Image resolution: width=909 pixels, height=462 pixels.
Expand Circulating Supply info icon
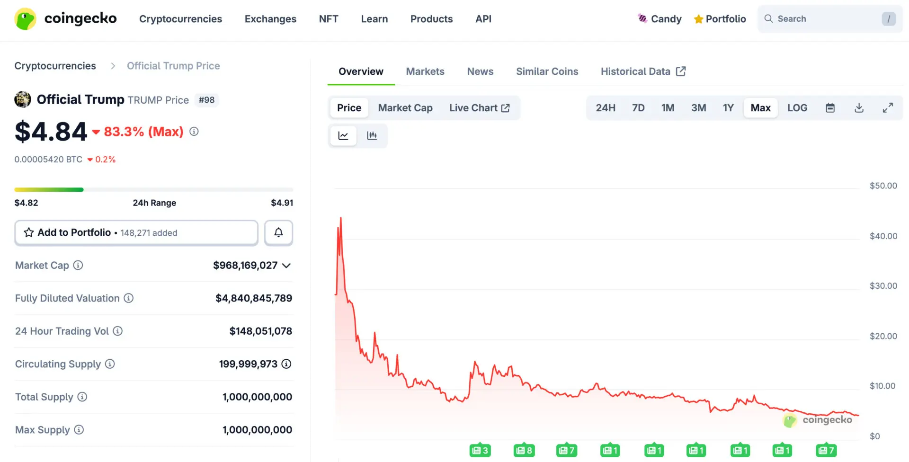pyautogui.click(x=110, y=364)
